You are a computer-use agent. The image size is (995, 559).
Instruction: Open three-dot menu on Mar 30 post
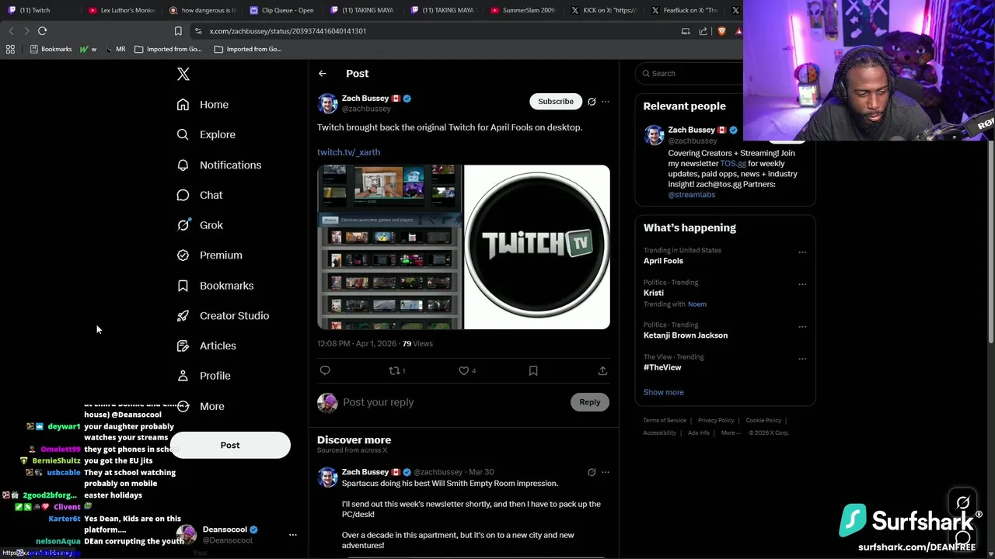point(606,472)
